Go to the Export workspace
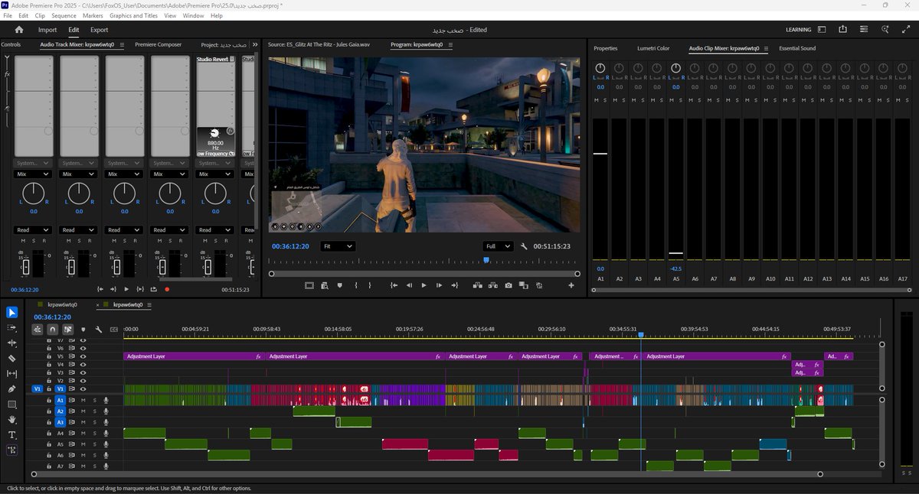 (x=99, y=30)
